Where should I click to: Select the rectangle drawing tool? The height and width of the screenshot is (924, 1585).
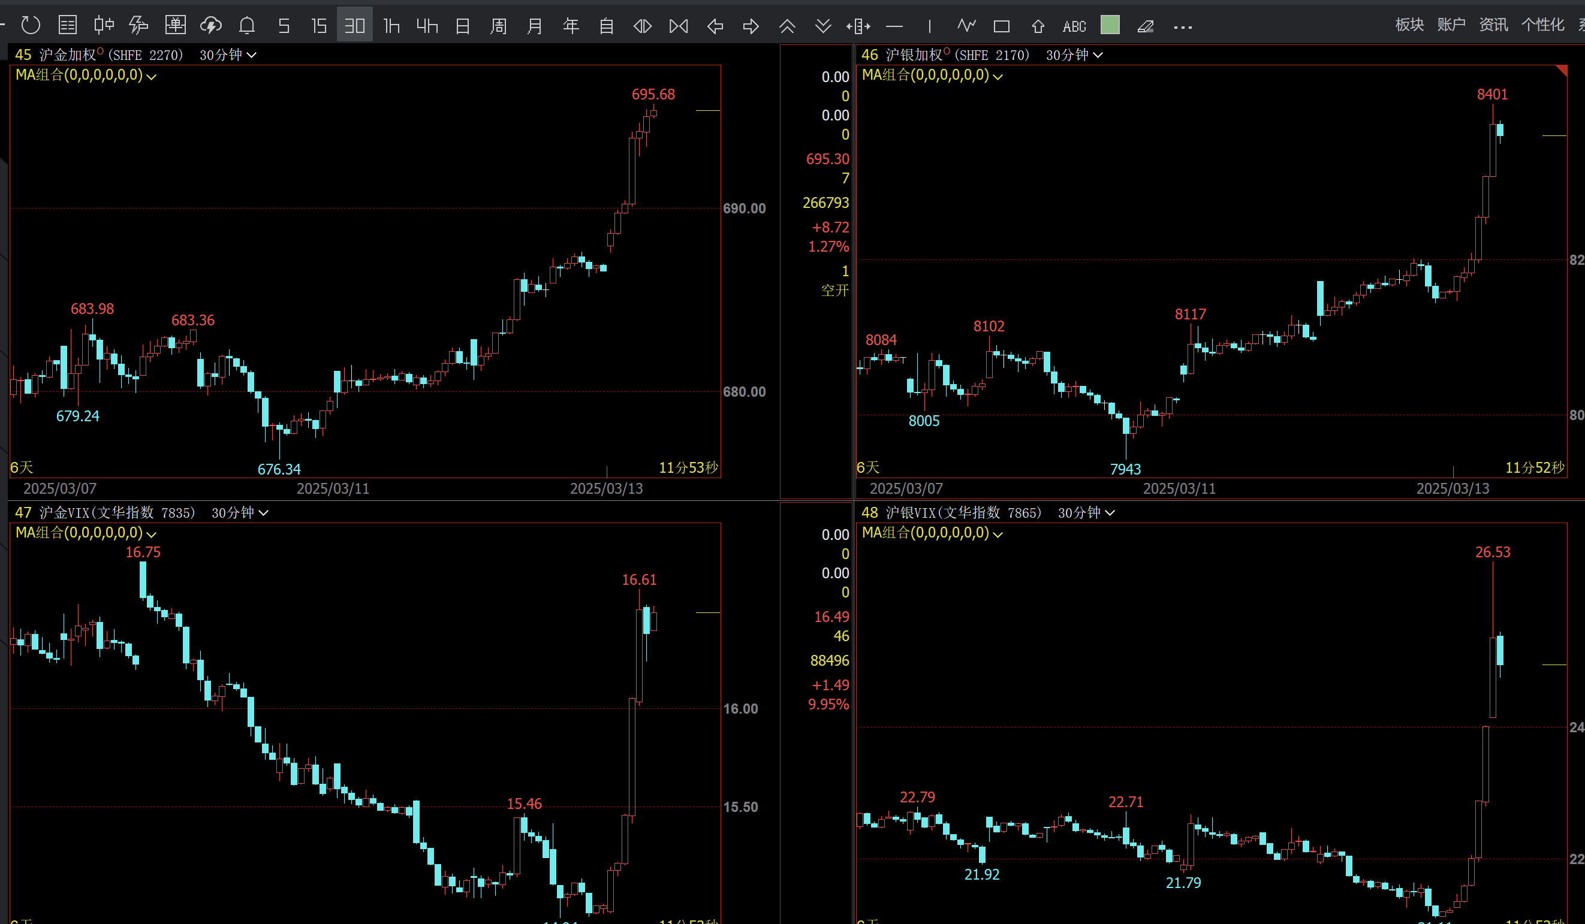pyautogui.click(x=1001, y=26)
